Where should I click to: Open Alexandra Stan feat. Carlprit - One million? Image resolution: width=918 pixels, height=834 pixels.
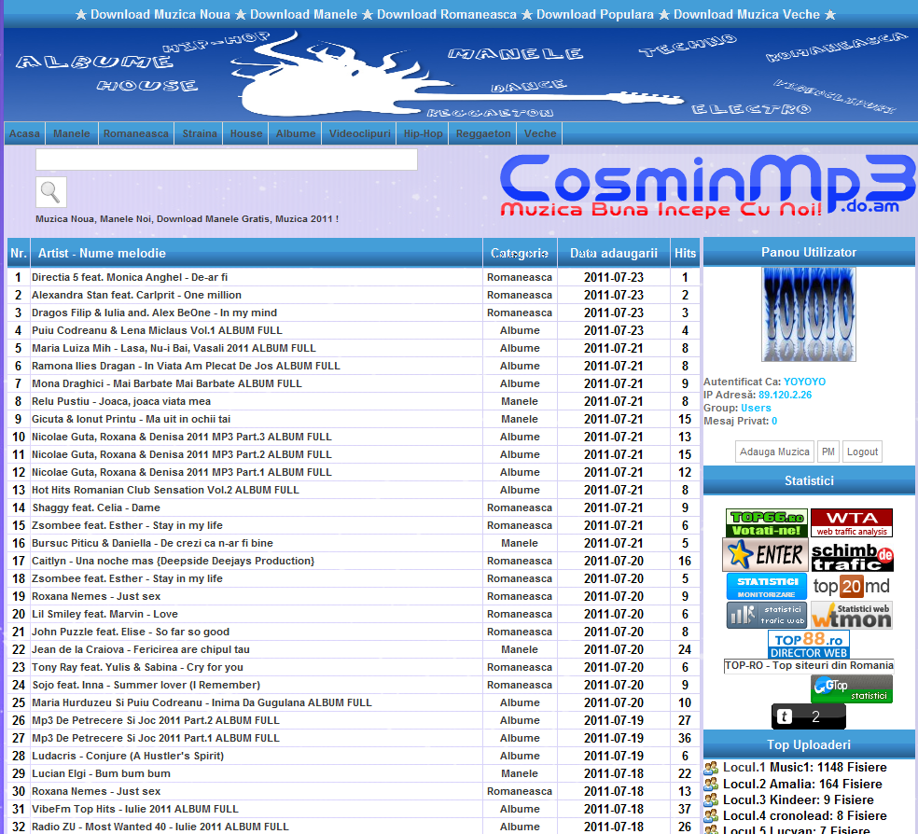pos(136,295)
